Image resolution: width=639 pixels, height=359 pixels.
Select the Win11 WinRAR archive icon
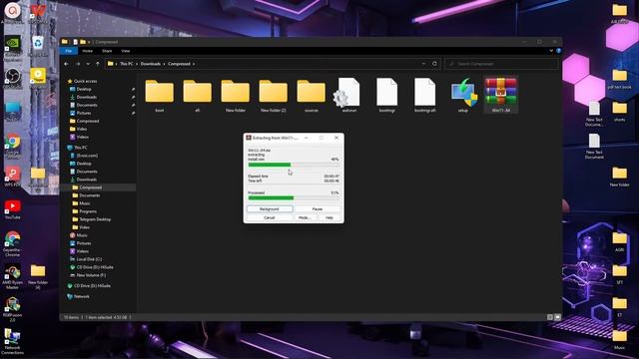(x=501, y=93)
